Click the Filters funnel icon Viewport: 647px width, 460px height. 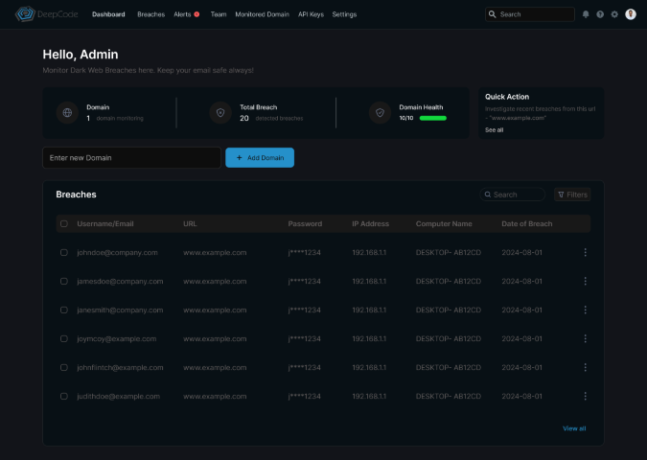pyautogui.click(x=561, y=195)
